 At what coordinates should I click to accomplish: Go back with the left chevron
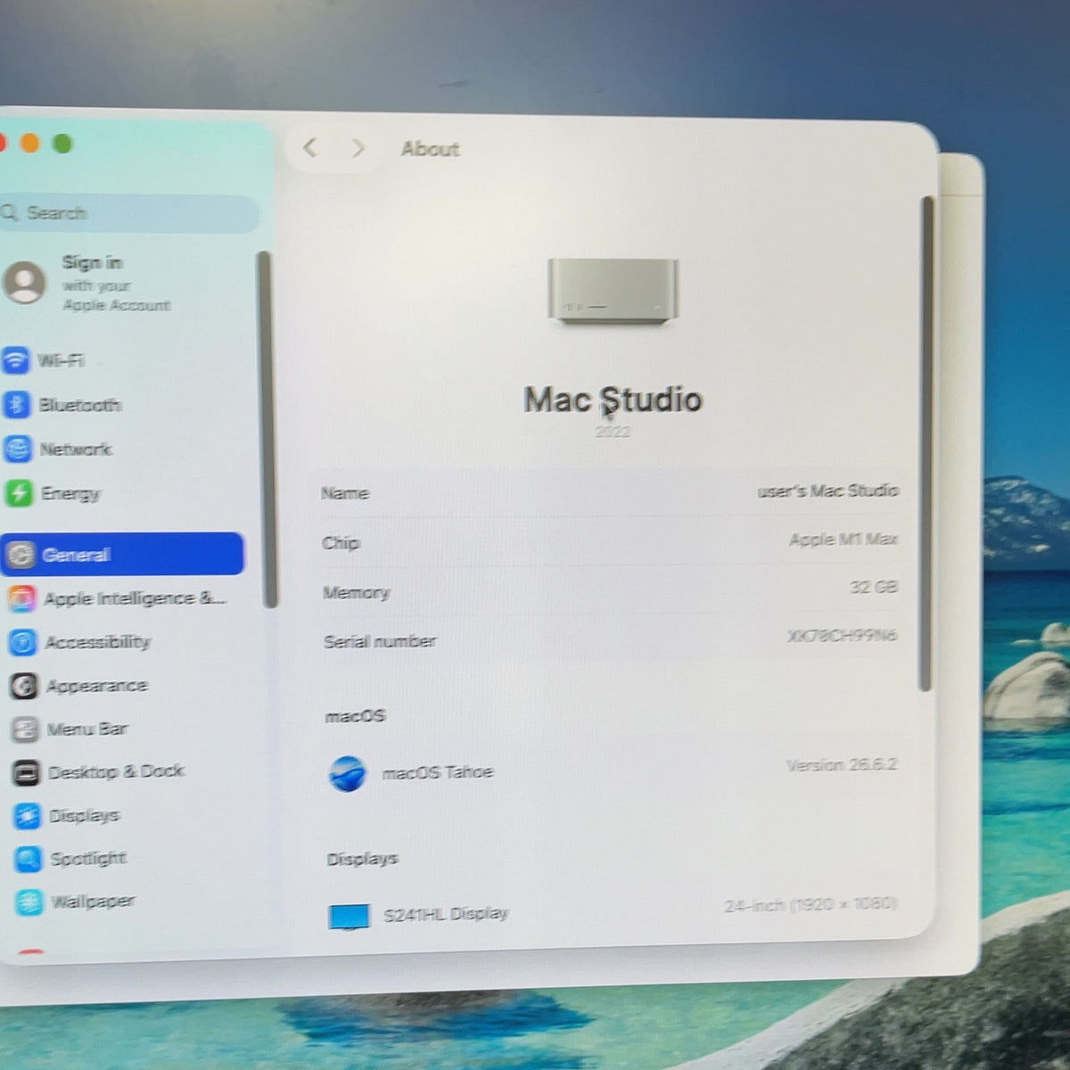tap(309, 147)
